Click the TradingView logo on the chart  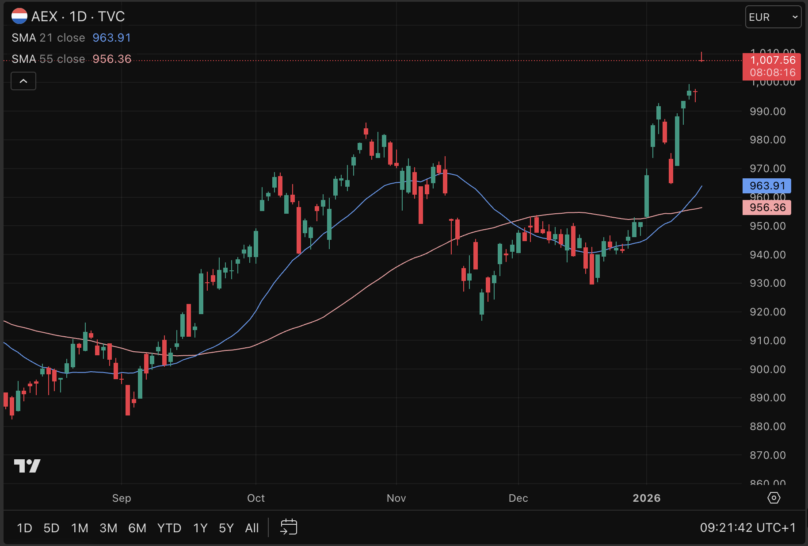point(27,465)
